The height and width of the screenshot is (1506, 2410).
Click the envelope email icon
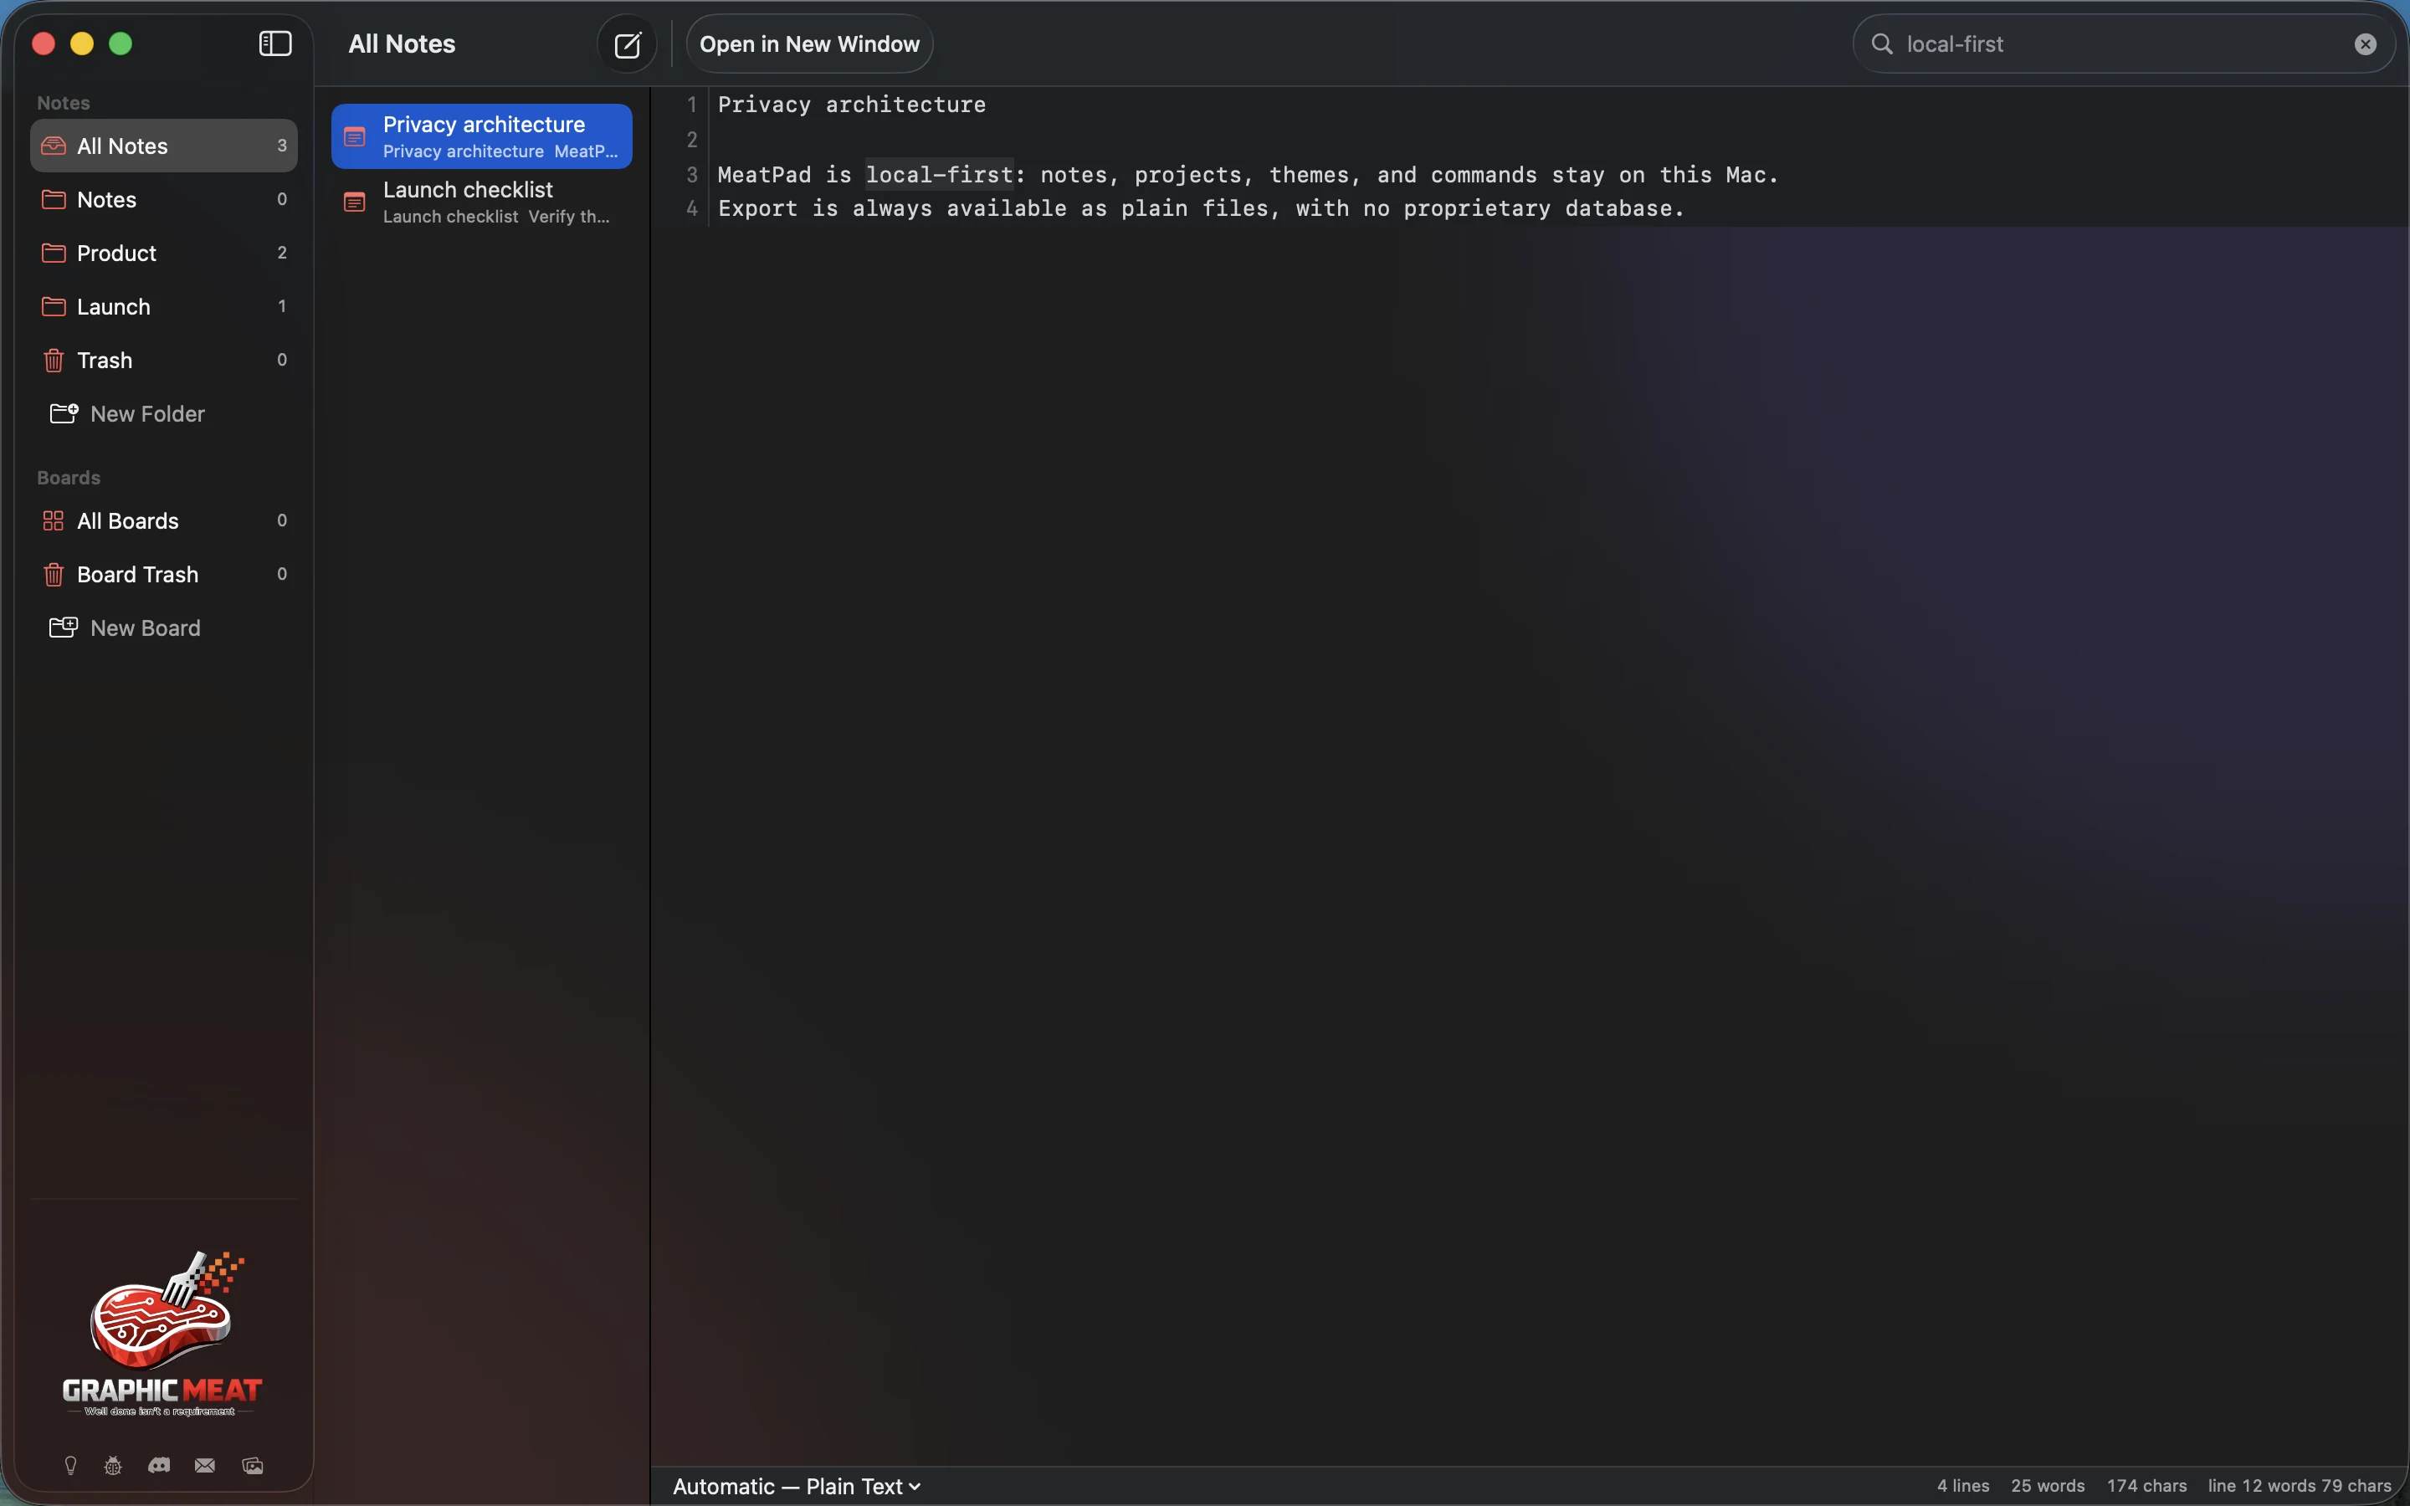tap(205, 1465)
